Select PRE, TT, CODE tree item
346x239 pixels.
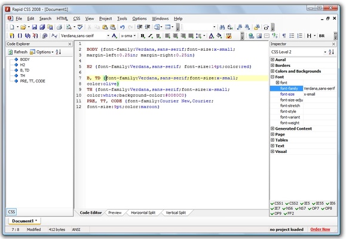[x=32, y=81]
